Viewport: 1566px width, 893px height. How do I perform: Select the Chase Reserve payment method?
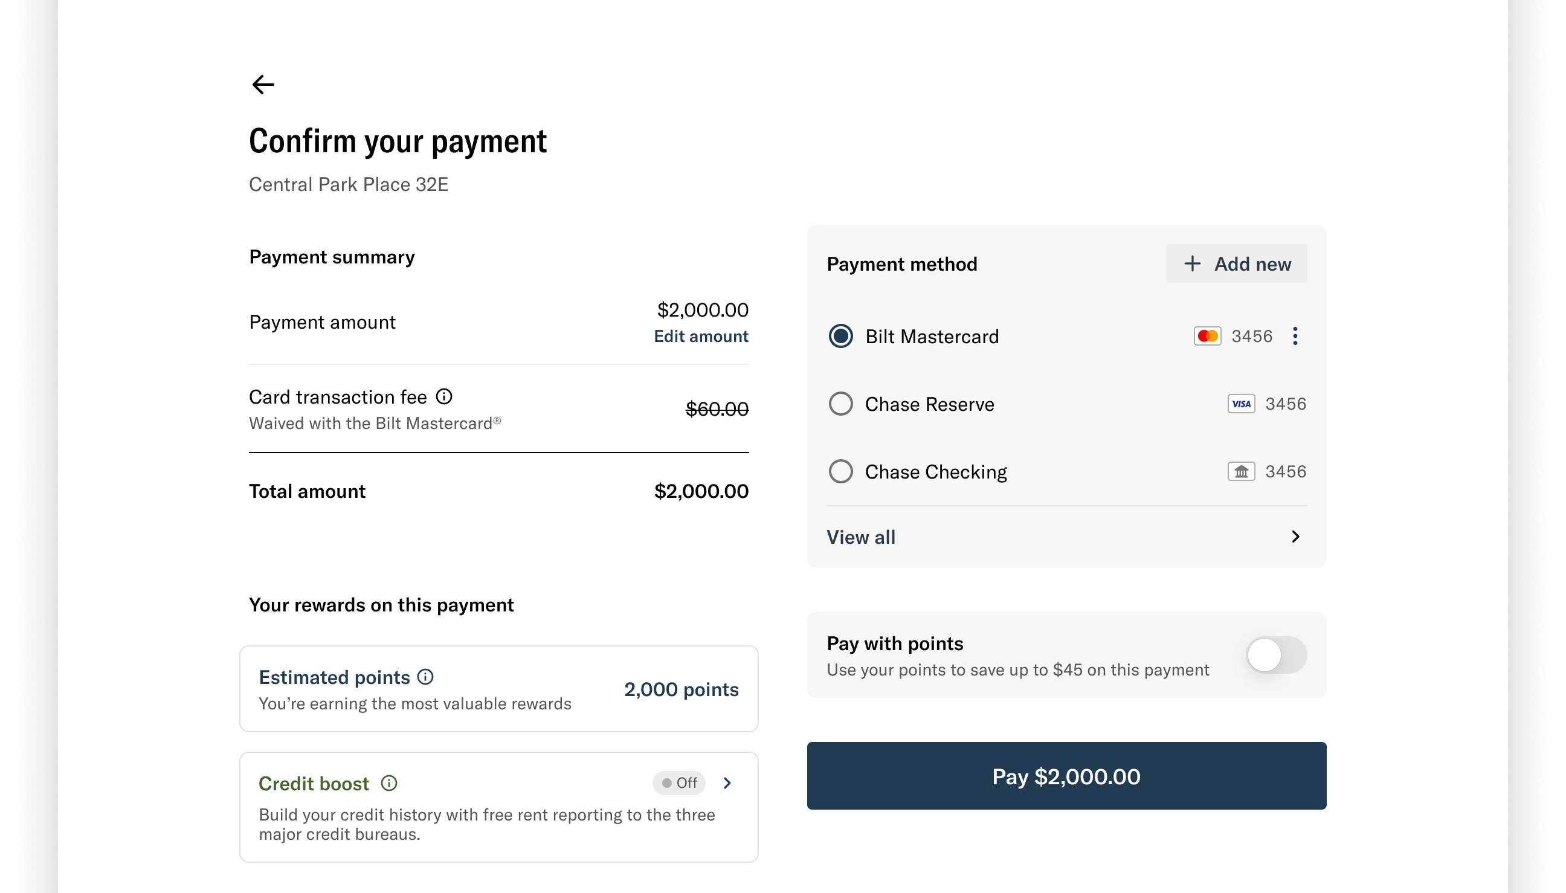[840, 403]
